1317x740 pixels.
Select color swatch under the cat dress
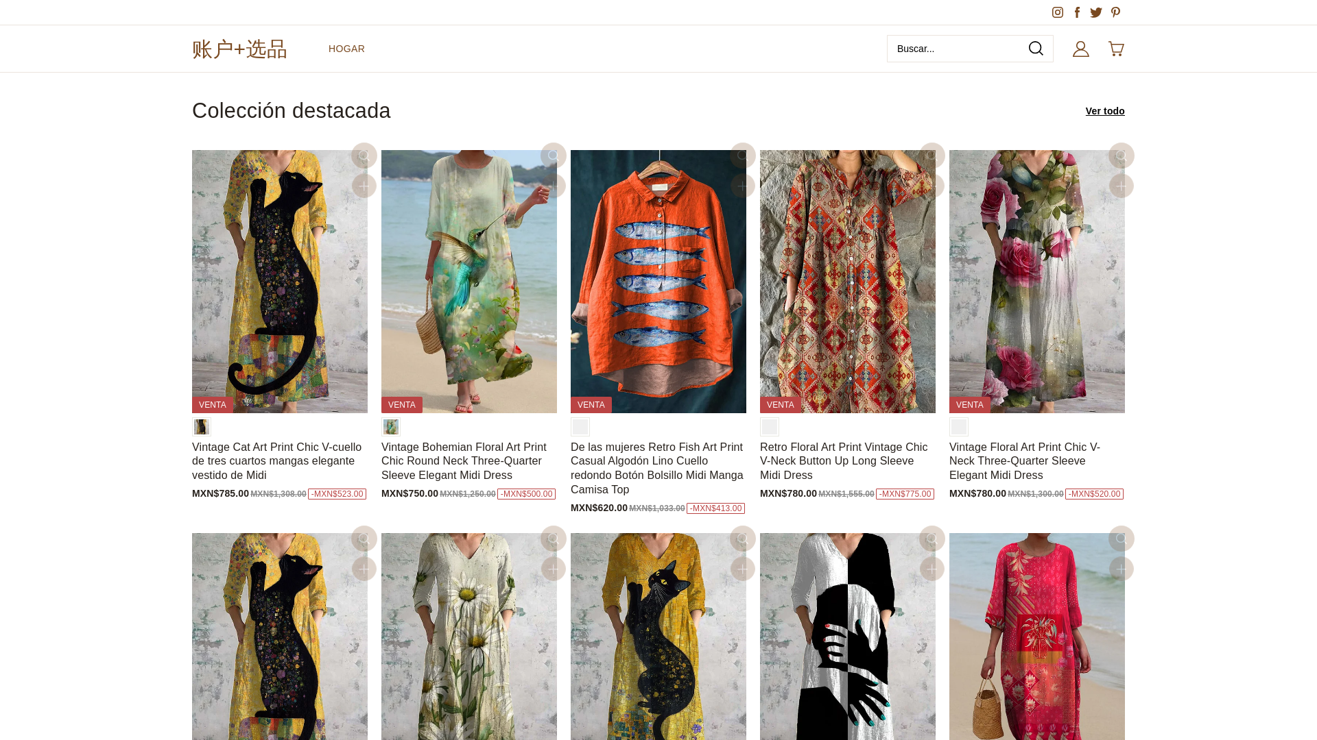(x=202, y=427)
